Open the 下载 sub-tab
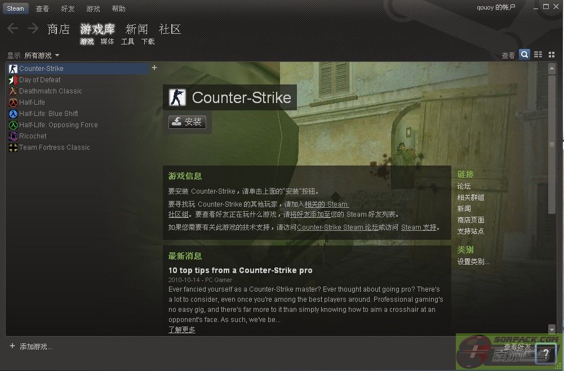 pos(148,42)
